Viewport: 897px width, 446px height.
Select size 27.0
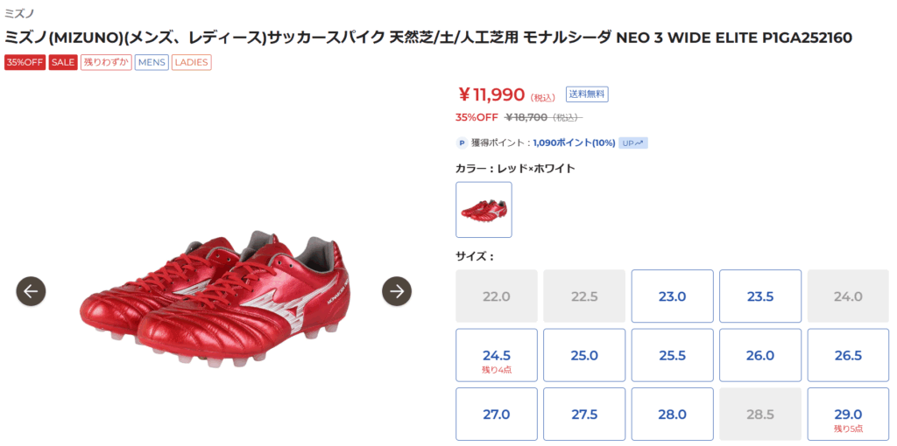(497, 415)
